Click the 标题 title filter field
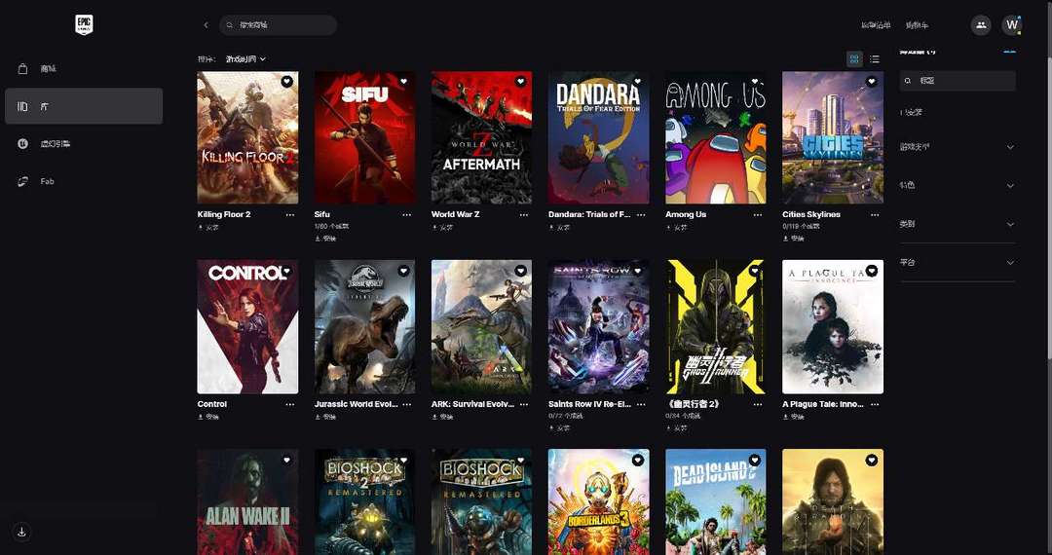Screen dimensions: 1052x555 pos(958,81)
